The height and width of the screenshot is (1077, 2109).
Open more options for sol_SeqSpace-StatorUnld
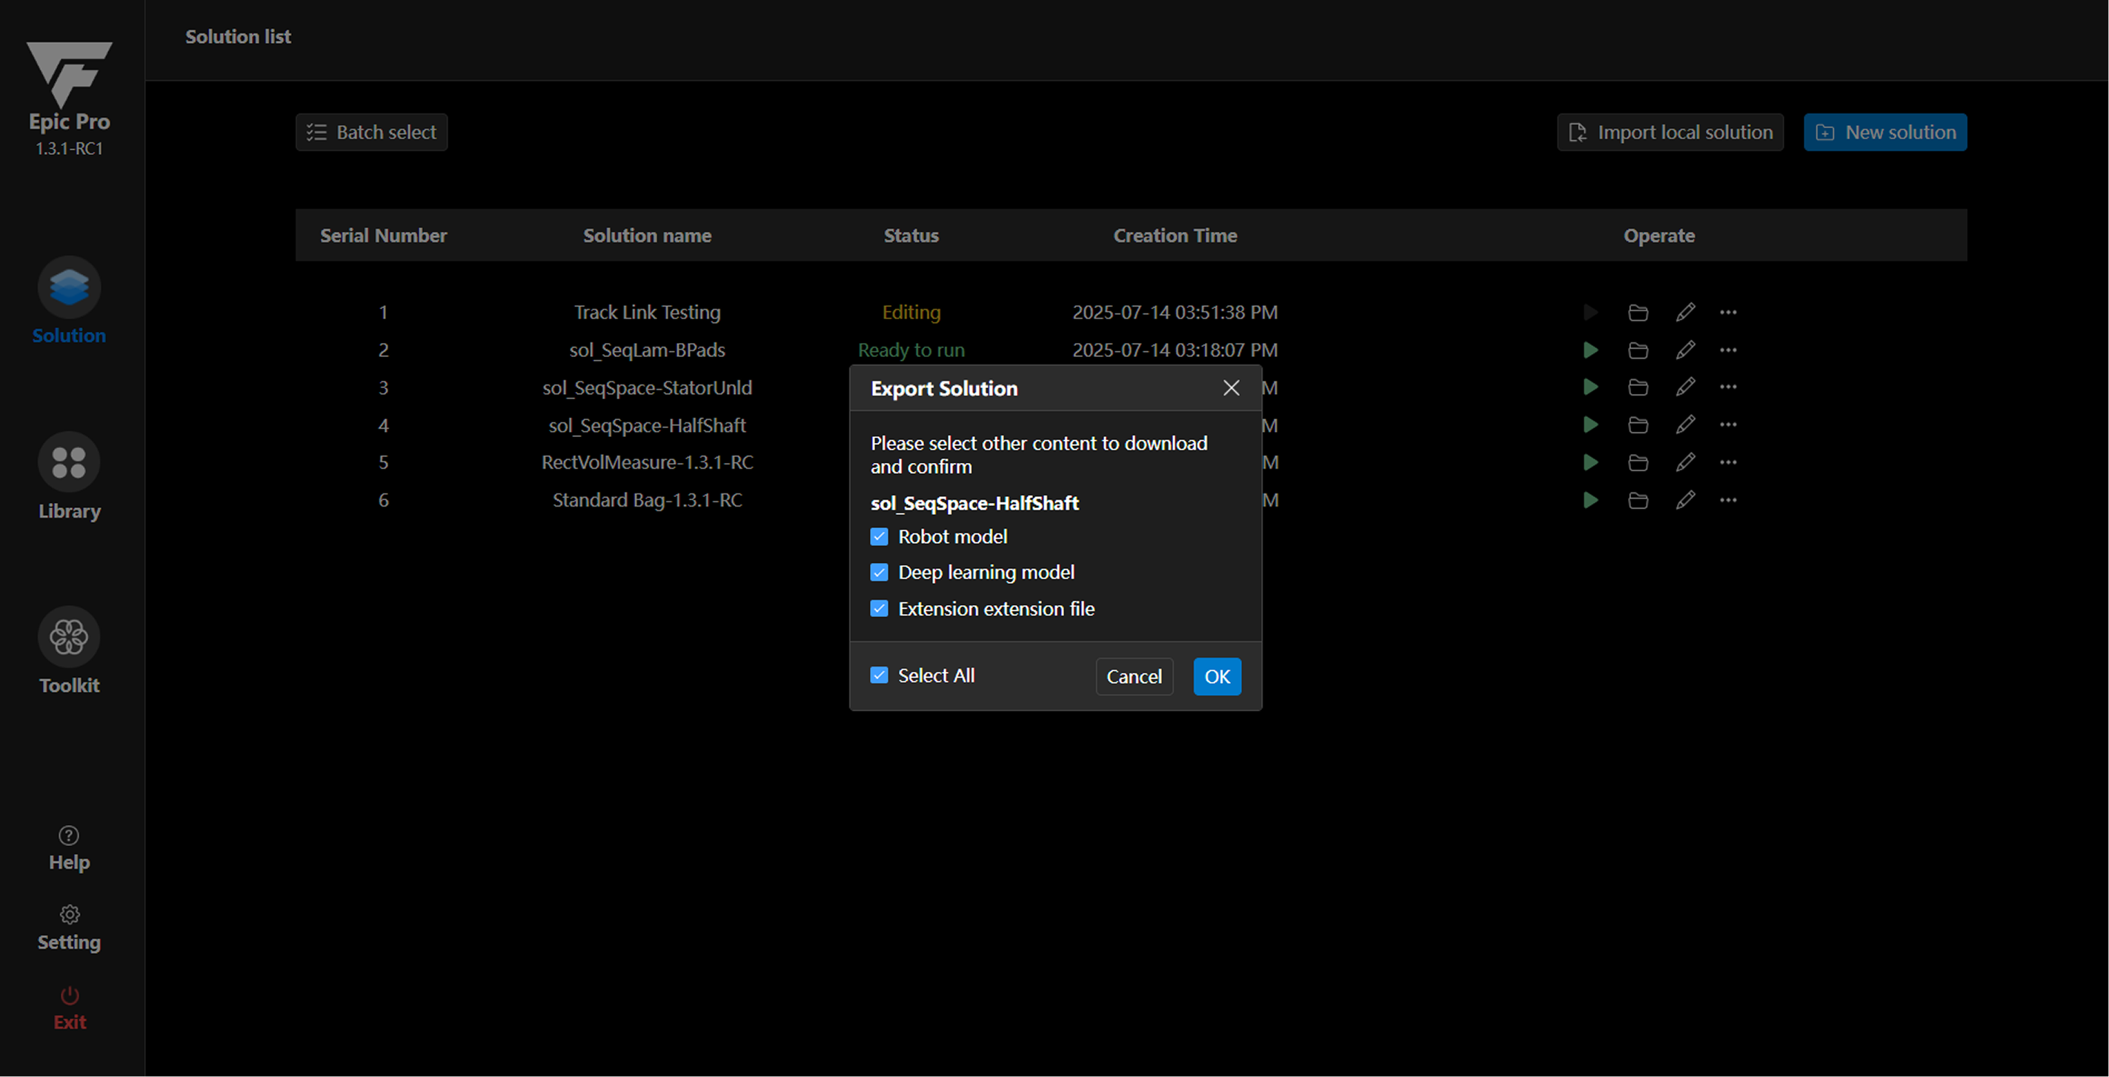click(x=1727, y=387)
